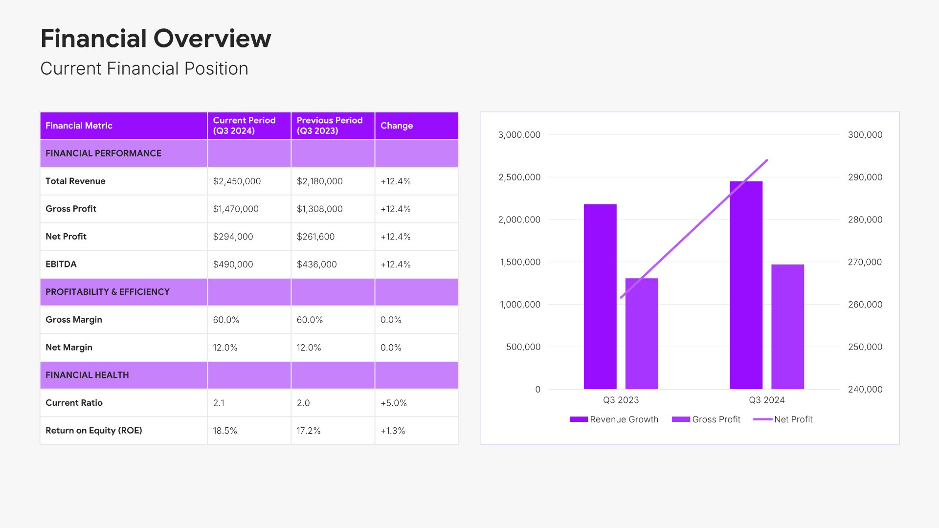
Task: Click the Change column header
Action: 397,126
